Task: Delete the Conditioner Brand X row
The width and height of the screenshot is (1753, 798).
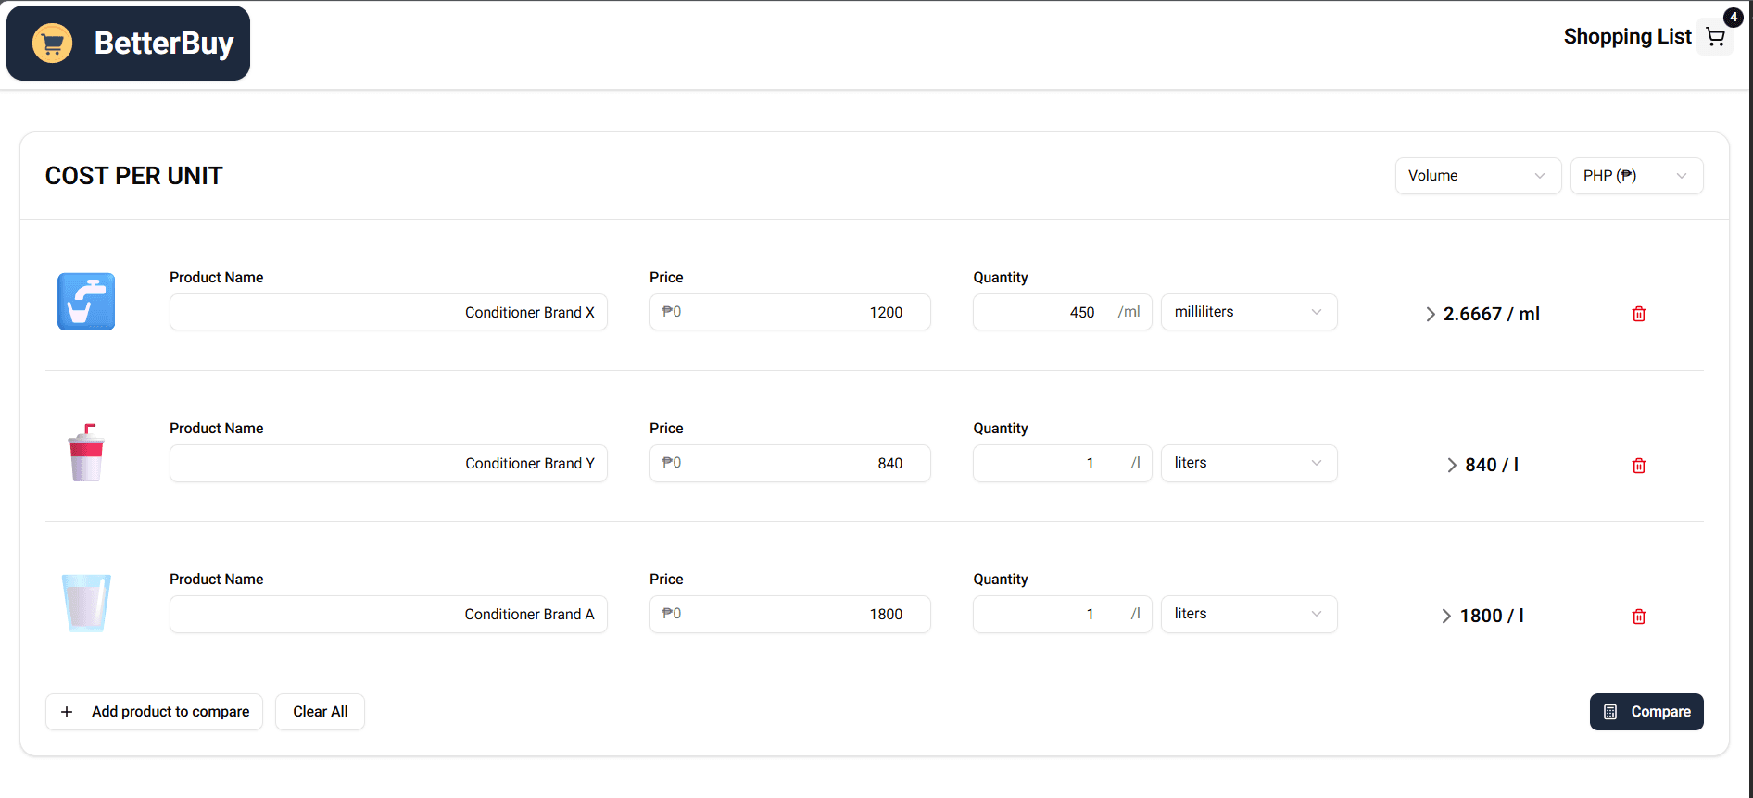Action: pyautogui.click(x=1638, y=314)
